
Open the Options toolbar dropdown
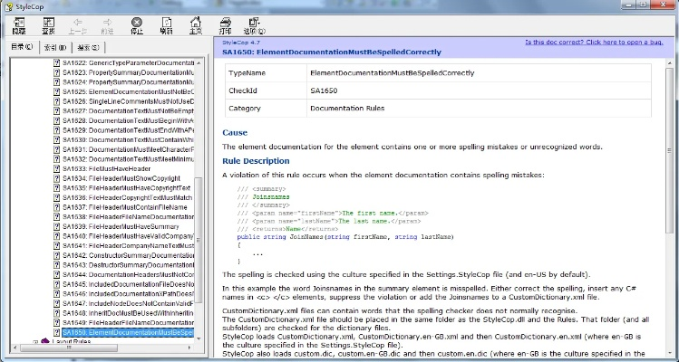255,24
